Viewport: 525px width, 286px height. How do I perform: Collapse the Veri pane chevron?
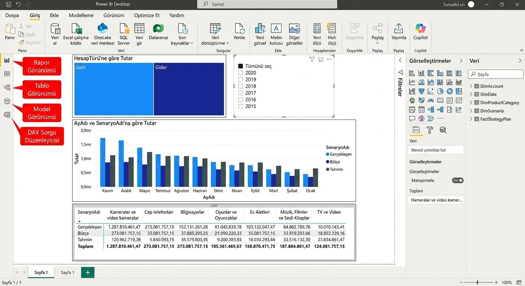tap(520, 60)
